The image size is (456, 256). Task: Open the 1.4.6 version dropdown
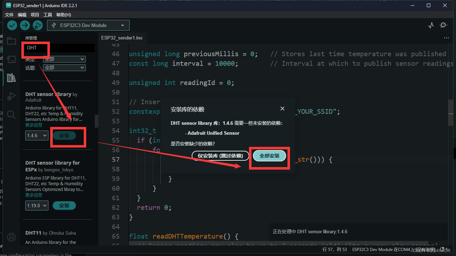37,135
